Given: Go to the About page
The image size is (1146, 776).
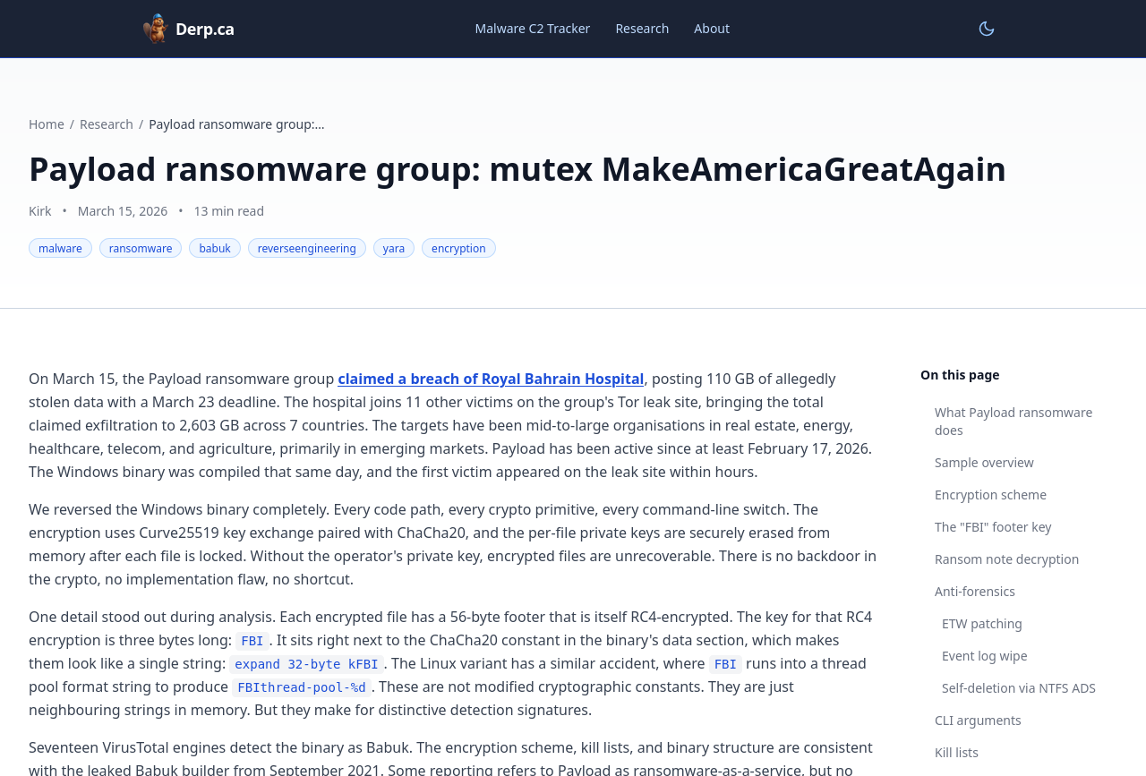Looking at the screenshot, I should click(x=711, y=29).
